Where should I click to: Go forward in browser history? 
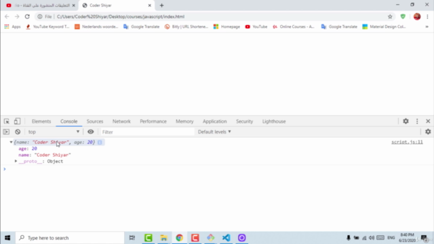coord(17,16)
